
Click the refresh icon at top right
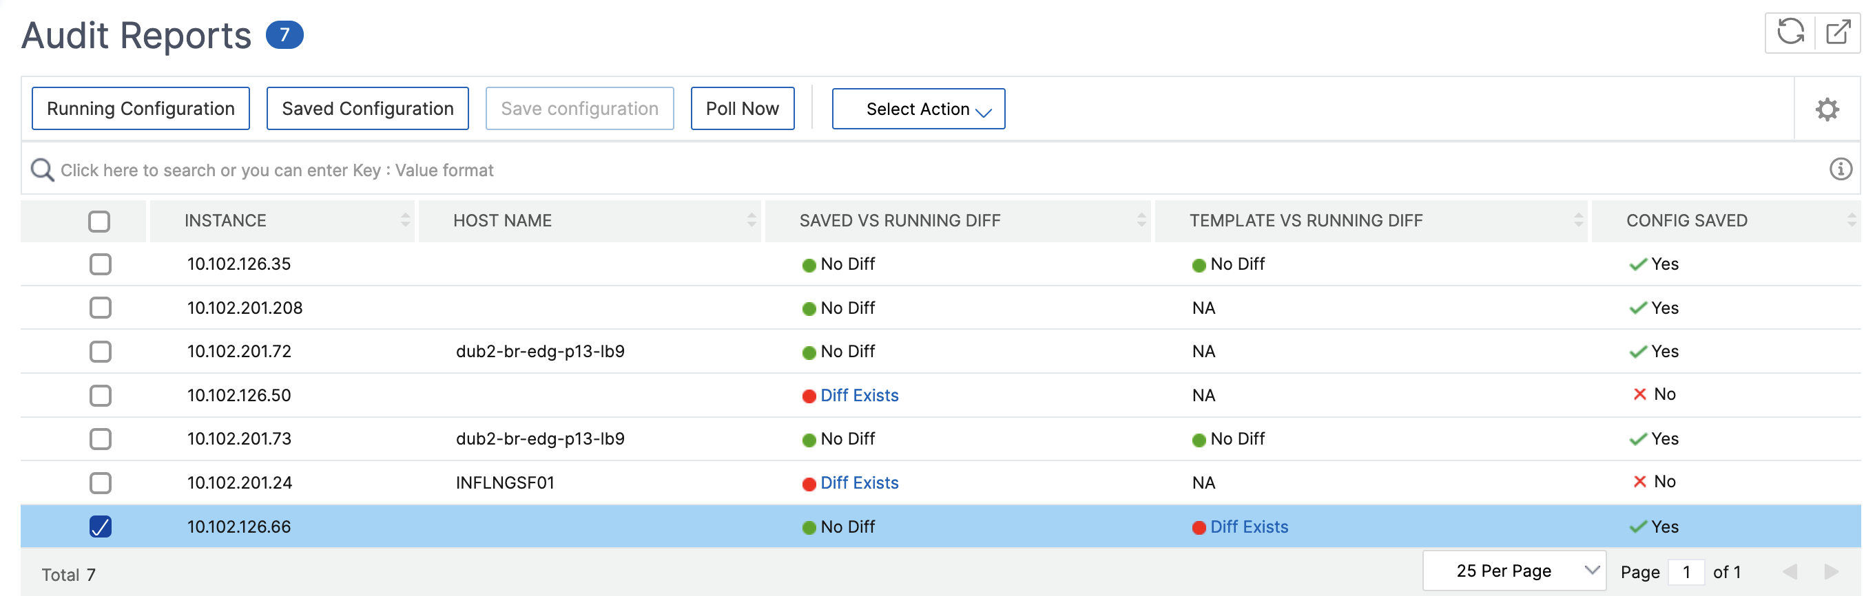(1790, 32)
